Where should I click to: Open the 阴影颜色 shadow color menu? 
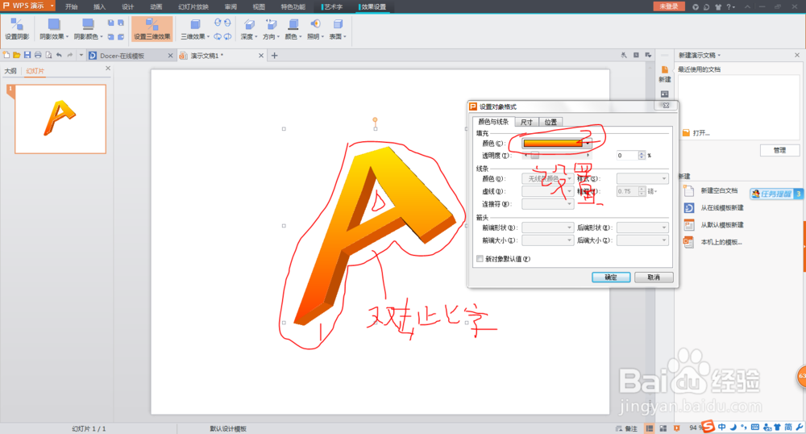click(89, 29)
